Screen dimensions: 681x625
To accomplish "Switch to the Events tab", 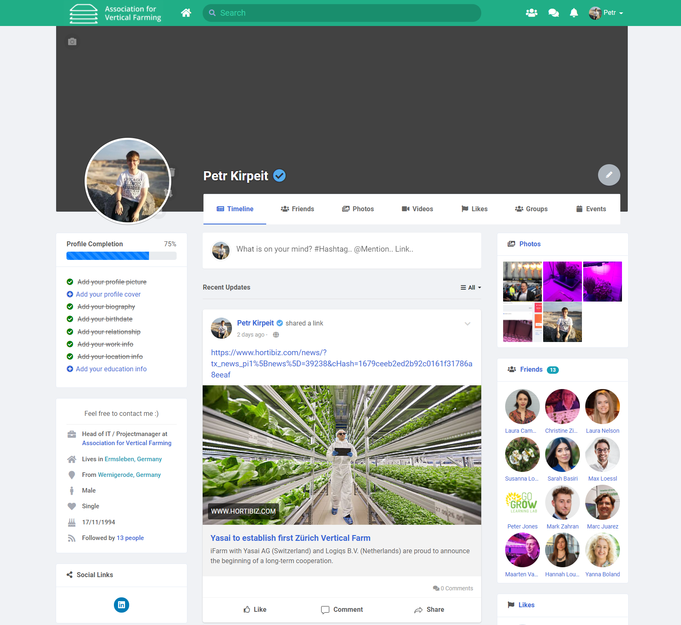I will [x=591, y=209].
